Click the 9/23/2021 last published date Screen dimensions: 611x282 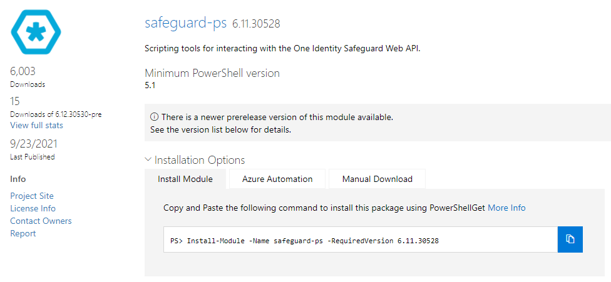click(34, 144)
